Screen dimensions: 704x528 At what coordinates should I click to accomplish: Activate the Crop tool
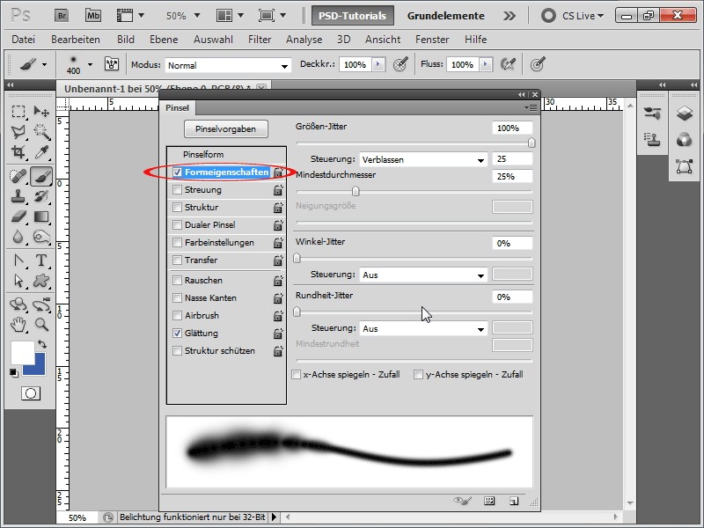tap(18, 152)
